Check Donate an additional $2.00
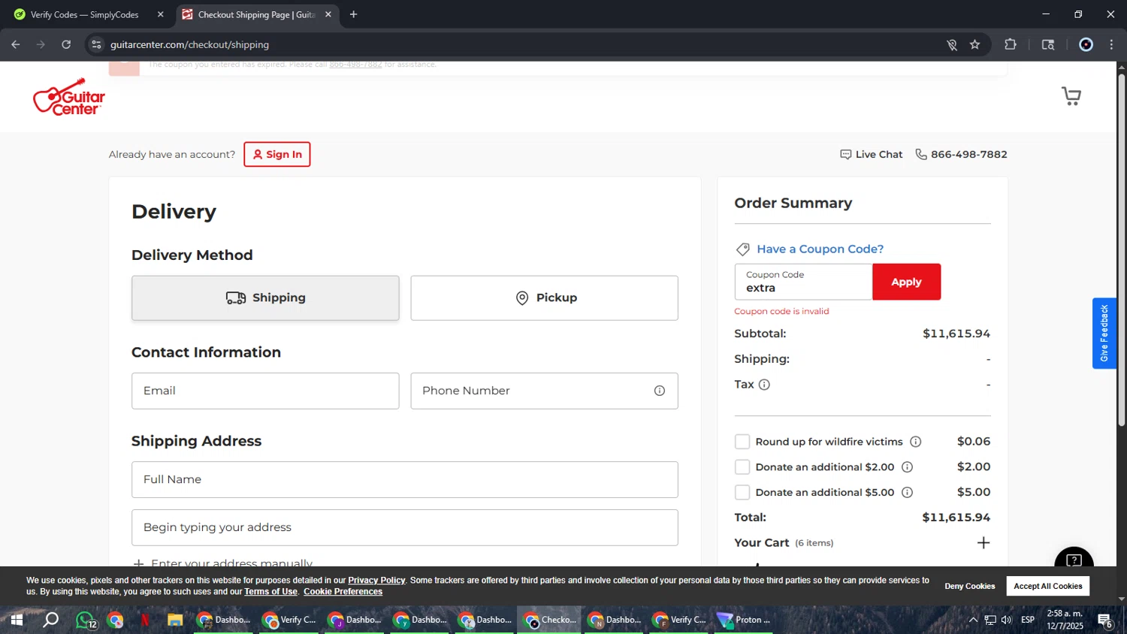This screenshot has width=1127, height=634. (742, 467)
